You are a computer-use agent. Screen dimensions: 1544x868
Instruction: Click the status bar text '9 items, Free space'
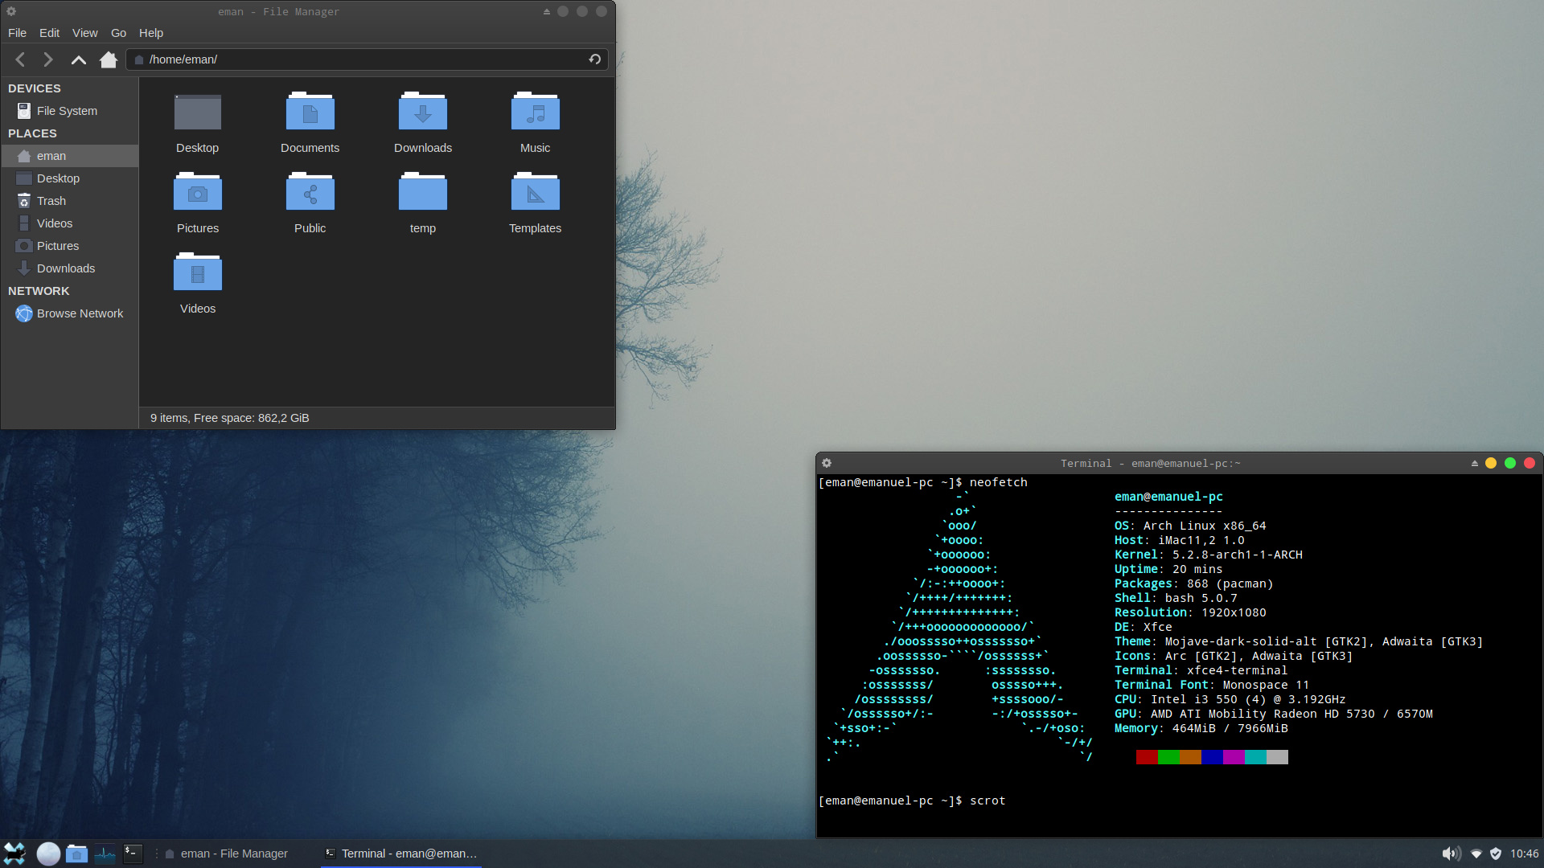230,418
